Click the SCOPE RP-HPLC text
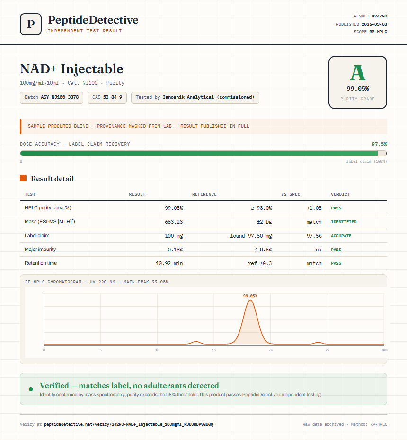The width and height of the screenshot is (407, 440). click(x=371, y=32)
